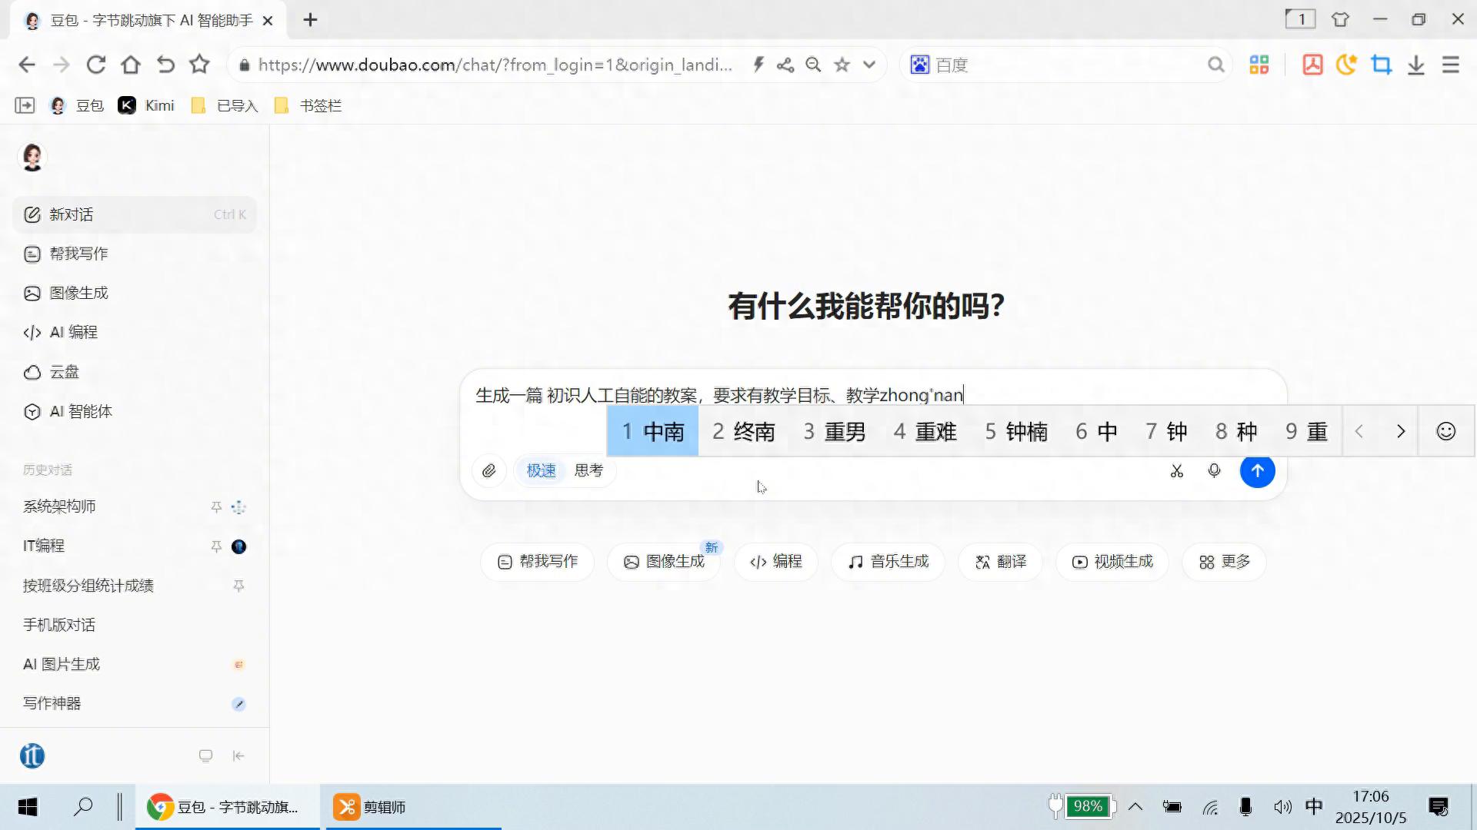This screenshot has width=1477, height=830.
Task: Select candidate 1 中南 in IME bar
Action: click(x=652, y=431)
